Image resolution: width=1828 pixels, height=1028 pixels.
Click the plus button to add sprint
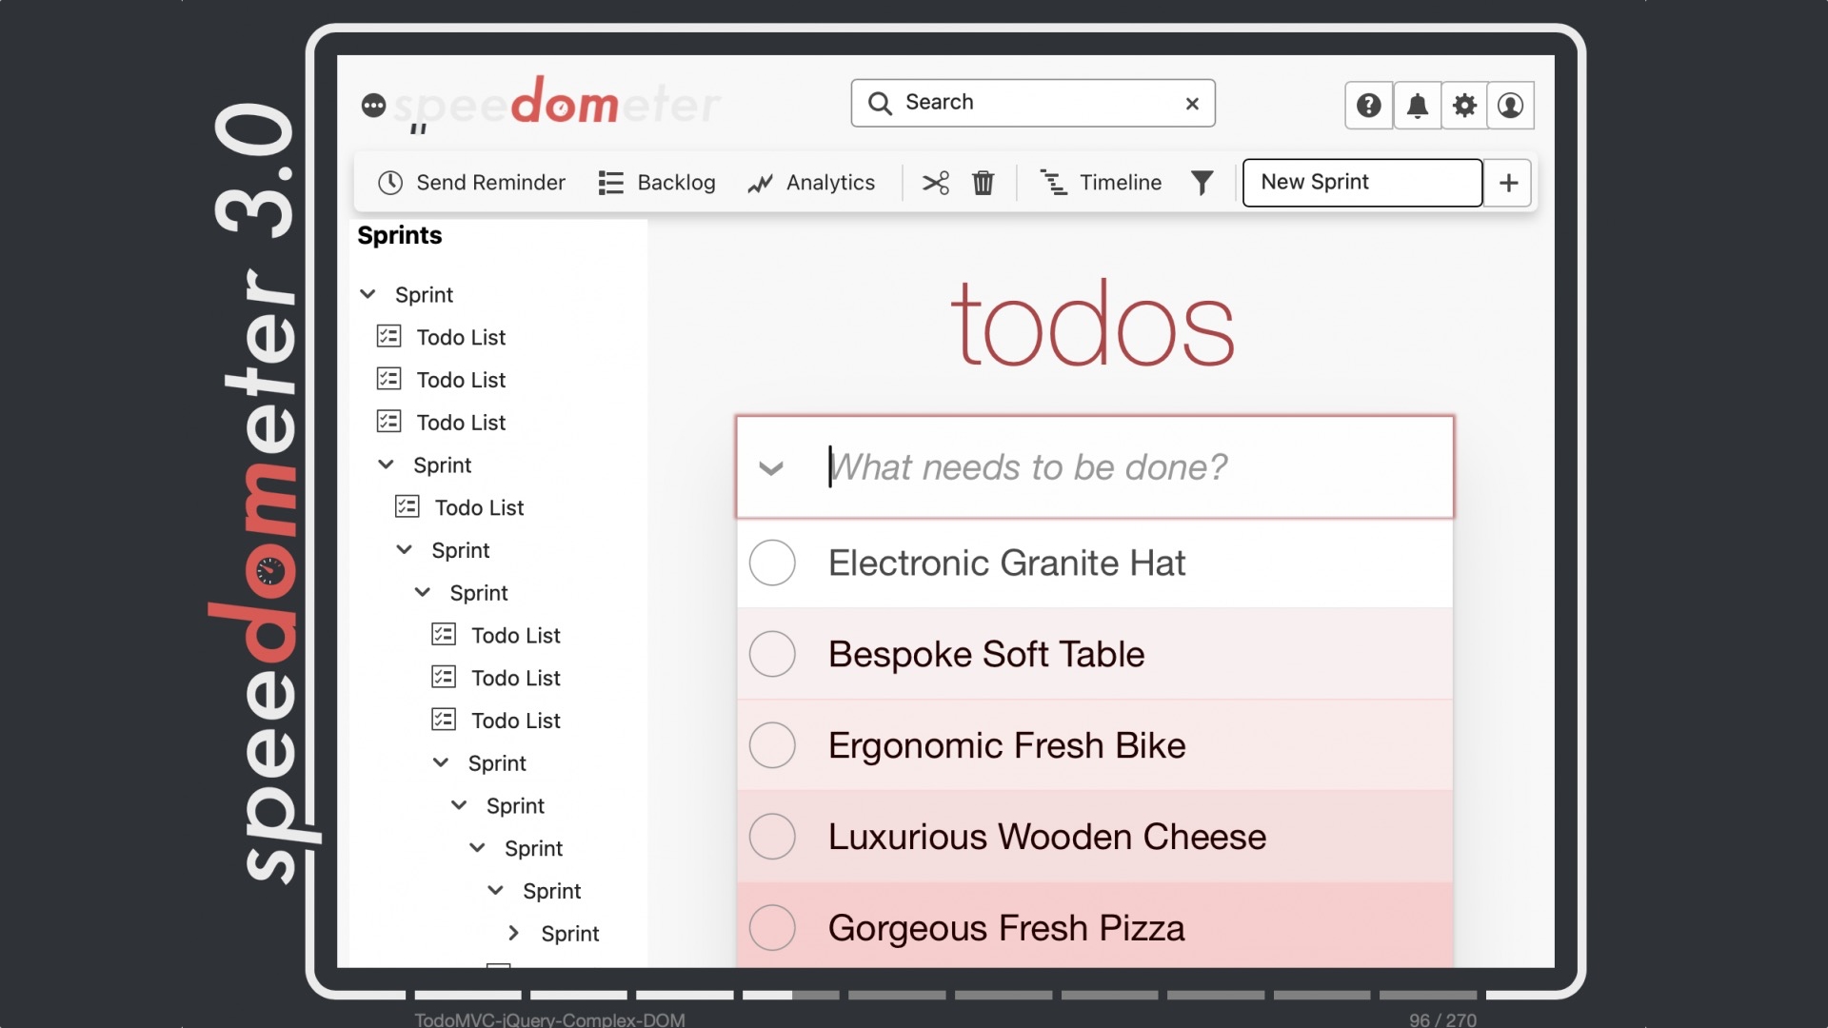[1508, 182]
